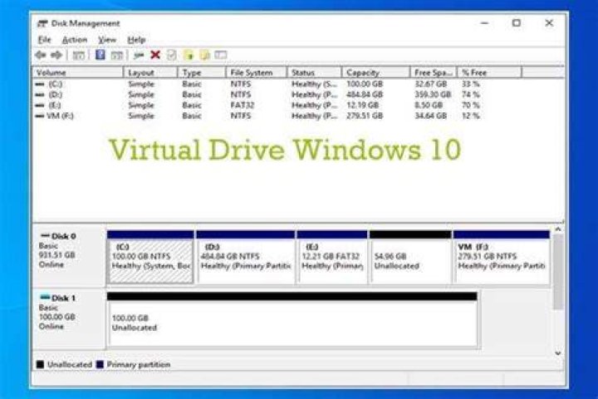Click the blue Primary partition legend swatch
This screenshot has width=598, height=399.
click(100, 365)
